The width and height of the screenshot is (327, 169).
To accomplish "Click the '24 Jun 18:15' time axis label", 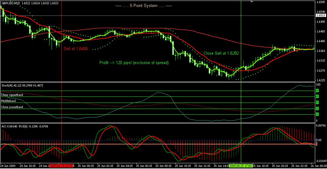I will click(x=28, y=165).
